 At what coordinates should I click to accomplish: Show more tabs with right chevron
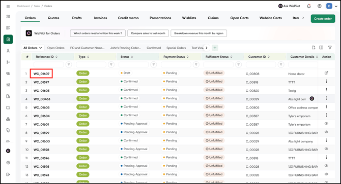303,18
